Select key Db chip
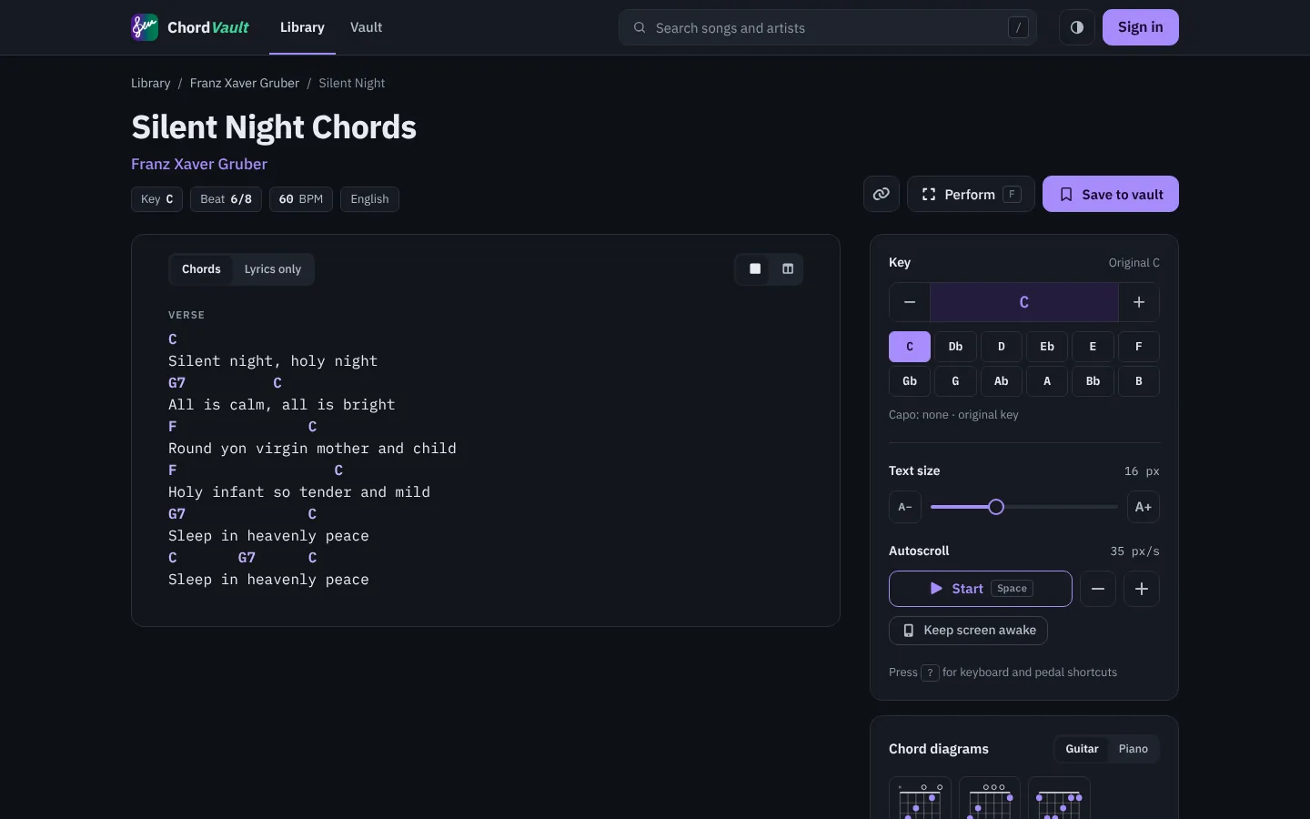Image resolution: width=1310 pixels, height=819 pixels. click(955, 347)
